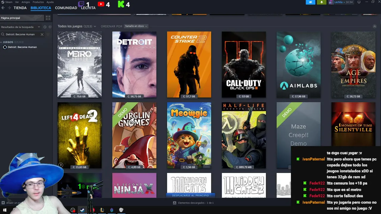Click the Twitch overlay icon

[81, 4]
